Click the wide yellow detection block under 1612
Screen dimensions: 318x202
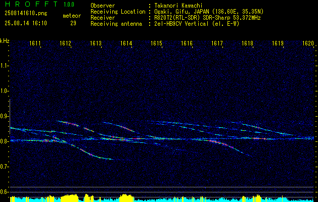[x=70, y=198]
